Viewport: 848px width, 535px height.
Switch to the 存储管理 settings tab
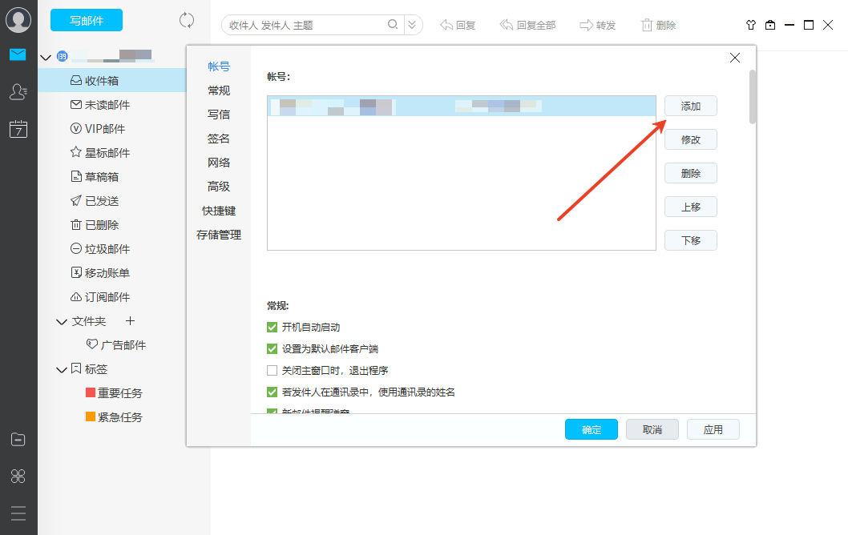pyautogui.click(x=219, y=235)
